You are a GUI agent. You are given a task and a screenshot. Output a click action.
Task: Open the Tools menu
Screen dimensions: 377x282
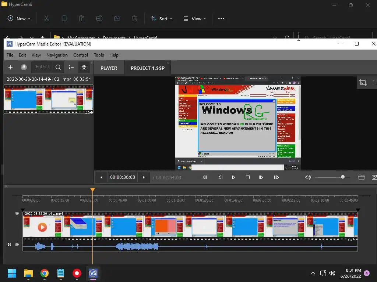[x=99, y=55]
